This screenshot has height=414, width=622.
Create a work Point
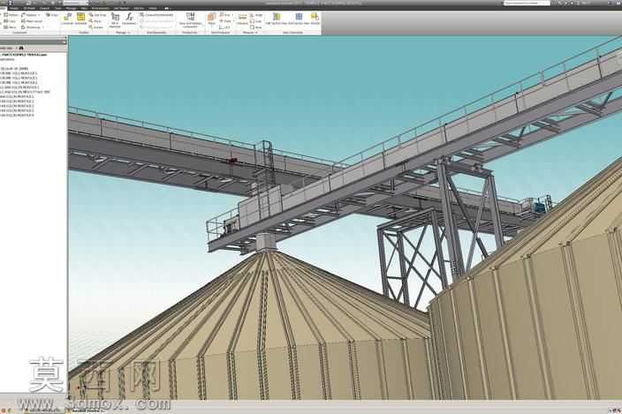point(225,21)
